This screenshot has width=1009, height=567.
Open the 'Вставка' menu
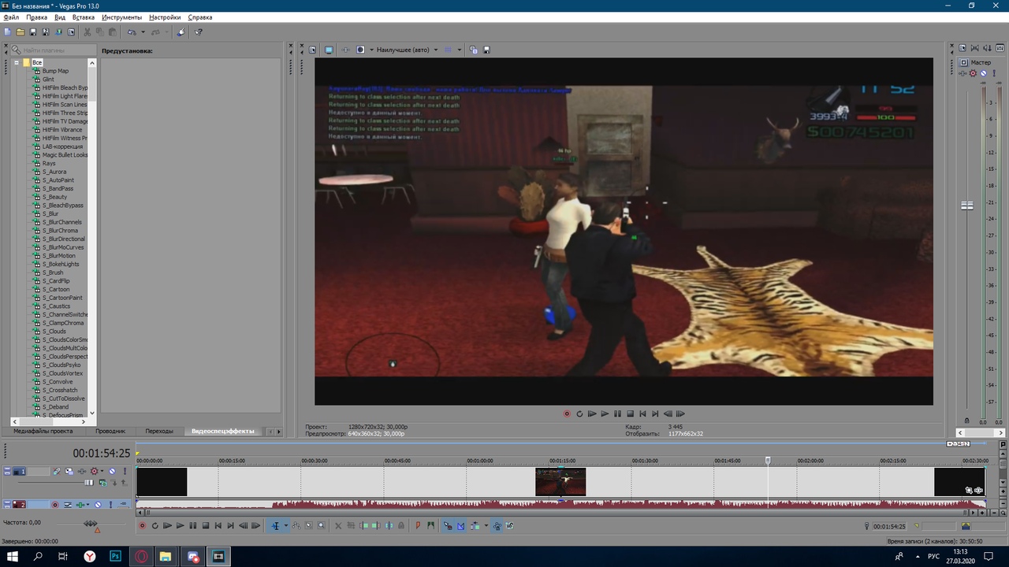83,17
